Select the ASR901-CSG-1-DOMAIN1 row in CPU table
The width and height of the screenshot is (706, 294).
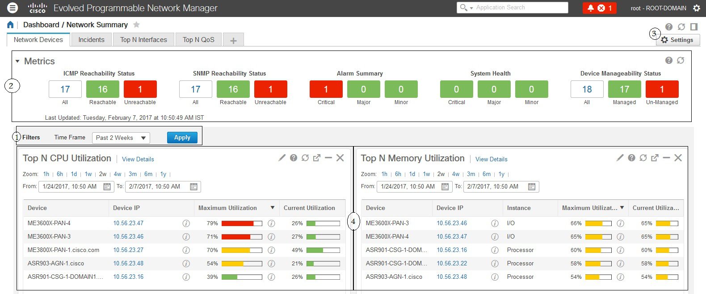[x=184, y=277]
